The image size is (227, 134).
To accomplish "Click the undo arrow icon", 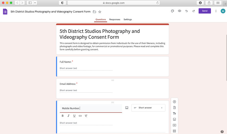I will (x=187, y=11).
